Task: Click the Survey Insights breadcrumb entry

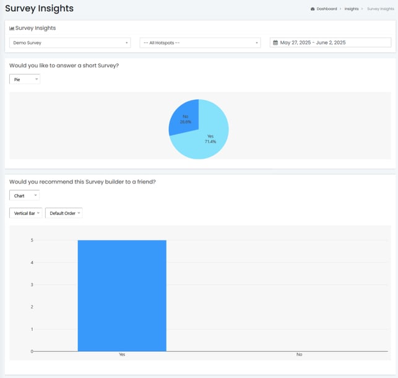Action: tap(381, 9)
